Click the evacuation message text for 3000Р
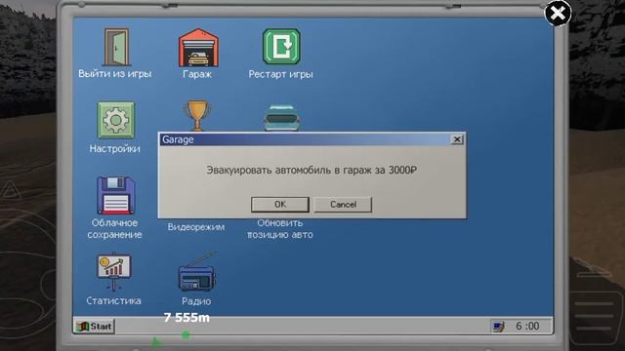Screen dimensions: 625x351 pyautogui.click(x=312, y=170)
